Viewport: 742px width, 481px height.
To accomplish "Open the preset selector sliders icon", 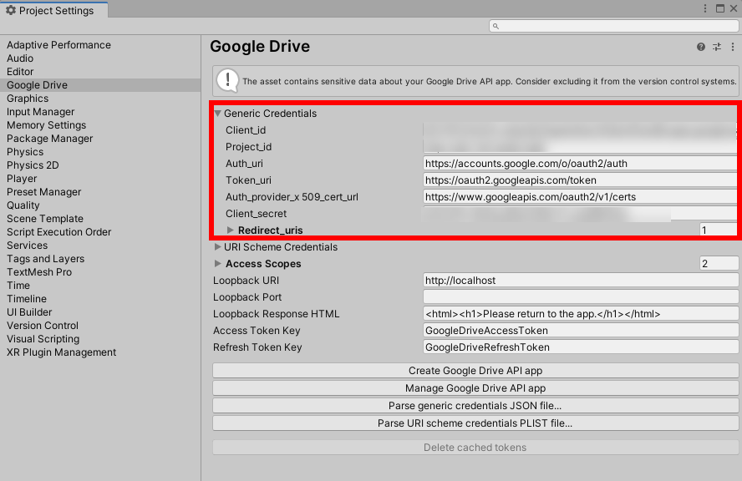I will point(717,47).
